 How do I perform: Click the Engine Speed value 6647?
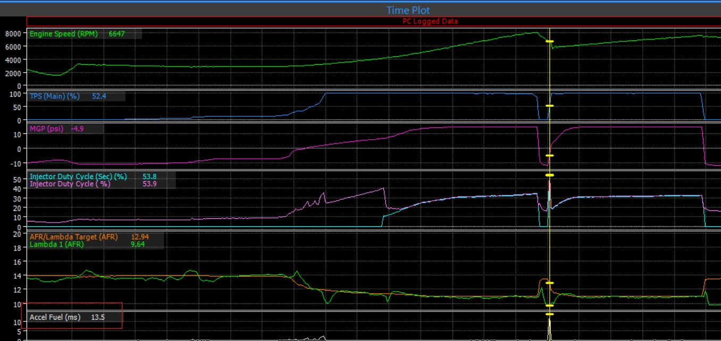(116, 34)
